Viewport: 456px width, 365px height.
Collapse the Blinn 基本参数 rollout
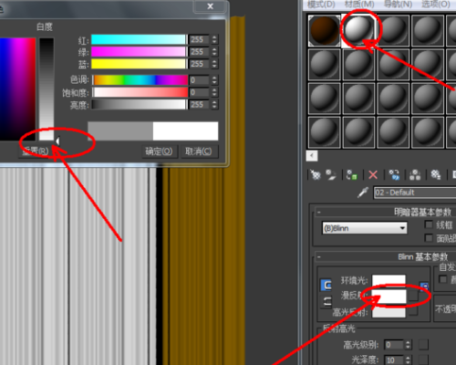pyautogui.click(x=319, y=257)
